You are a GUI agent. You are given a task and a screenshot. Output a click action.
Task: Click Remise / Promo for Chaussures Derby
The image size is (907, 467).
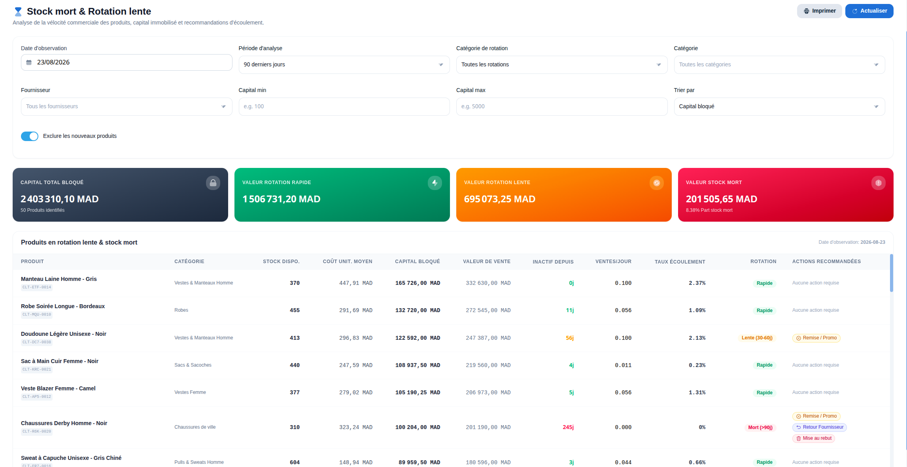816,416
